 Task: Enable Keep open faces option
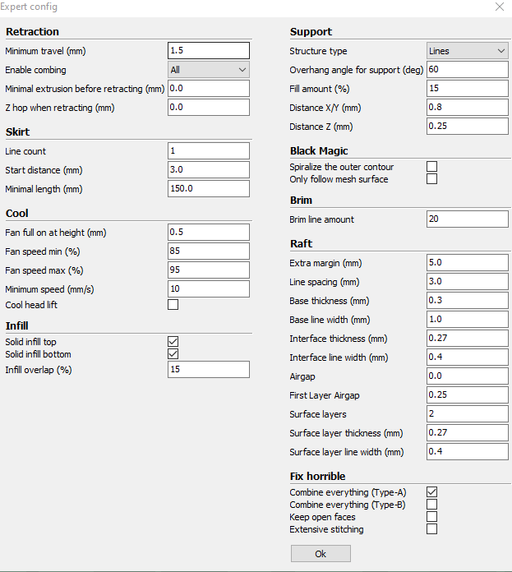432,517
